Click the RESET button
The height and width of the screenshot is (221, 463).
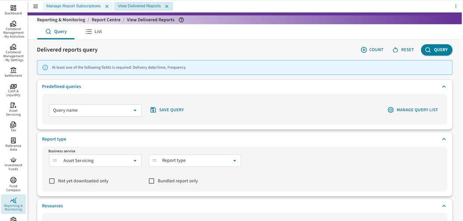pos(403,50)
